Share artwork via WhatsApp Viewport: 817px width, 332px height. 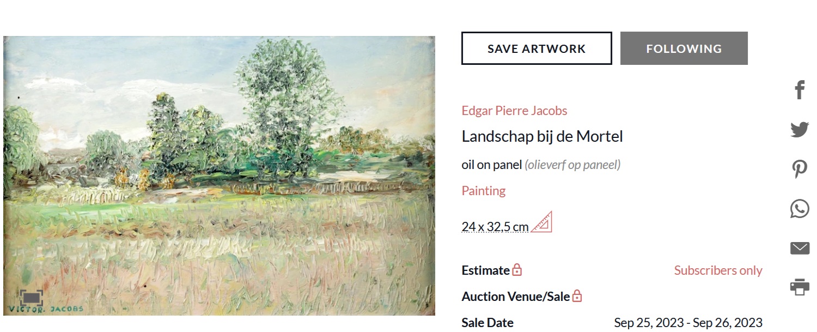[799, 209]
